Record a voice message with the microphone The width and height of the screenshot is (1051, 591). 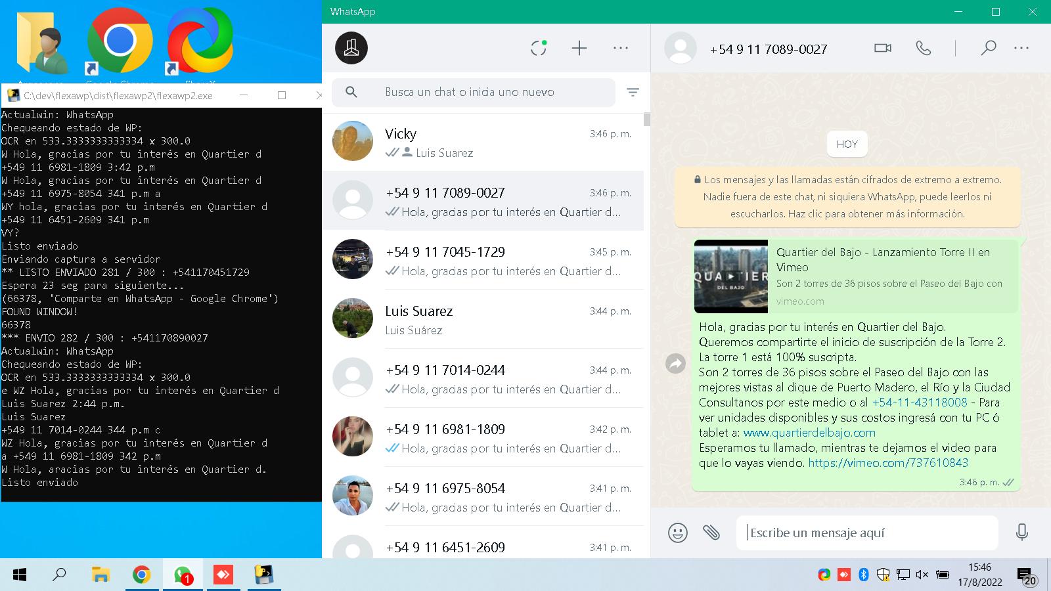(x=1021, y=532)
